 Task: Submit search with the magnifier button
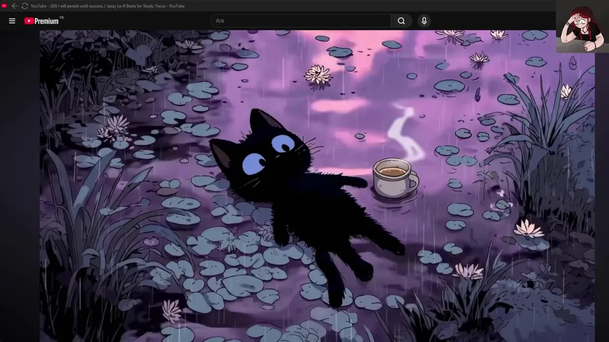401,20
